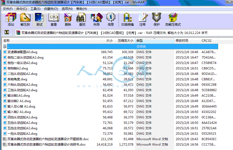Select the file icon of 变速器装配图A0.dwg
Image resolution: width=233 pixels, height=150 pixels.
point(5,52)
